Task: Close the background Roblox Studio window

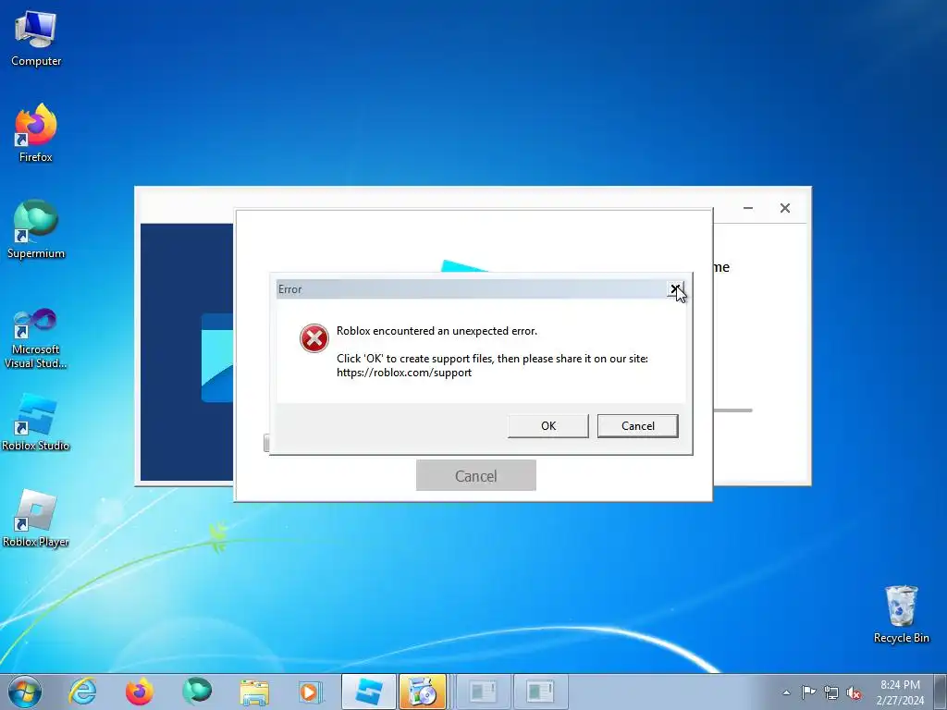Action: coord(784,208)
